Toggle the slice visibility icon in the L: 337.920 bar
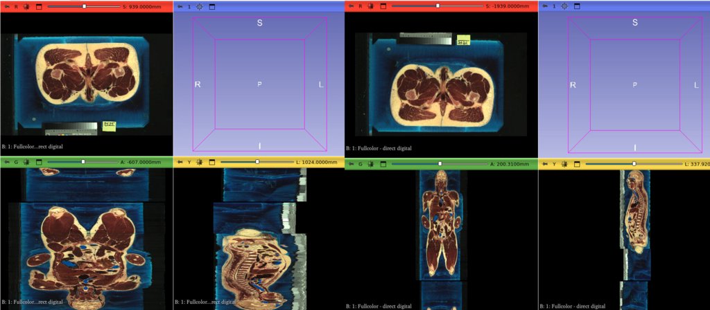This screenshot has height=310, width=710. (x=564, y=164)
